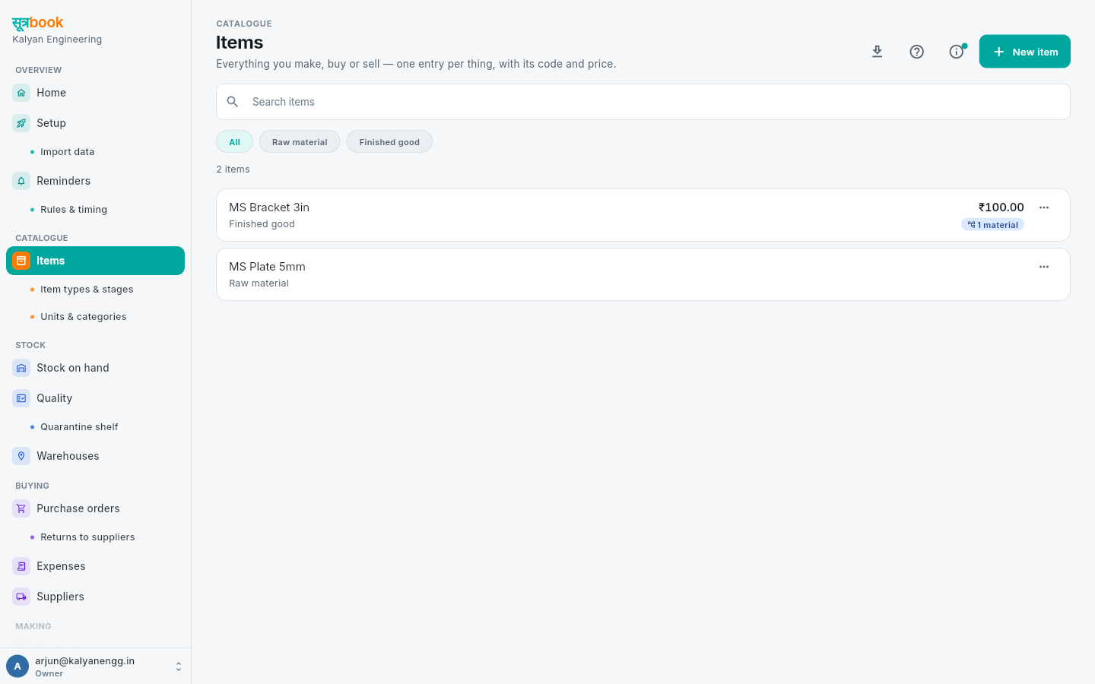Expand the account switcher for arjun@kalyanengg.in
Viewport: 1095px width, 684px height.
click(178, 667)
